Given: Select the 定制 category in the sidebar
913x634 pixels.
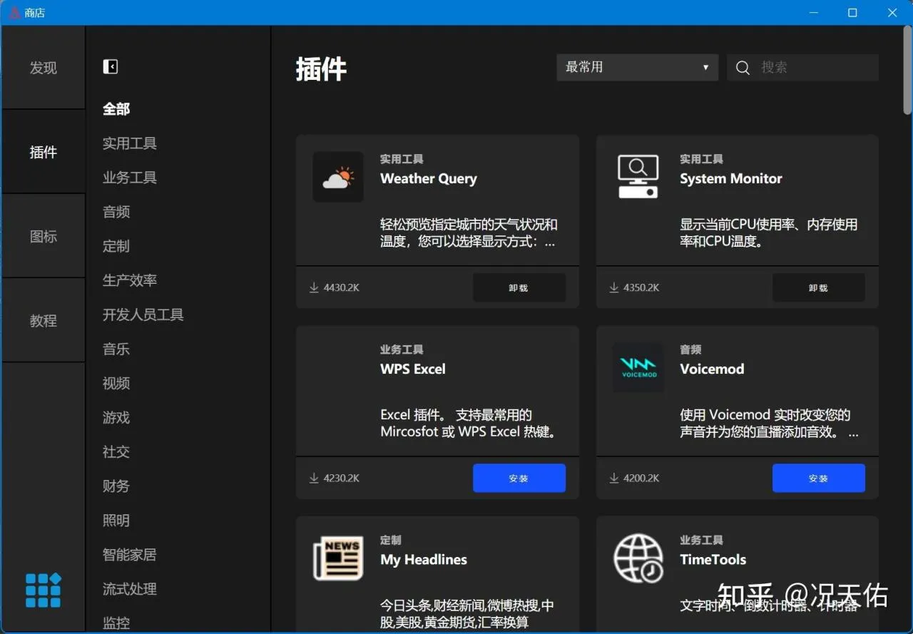Looking at the screenshot, I should coord(116,246).
